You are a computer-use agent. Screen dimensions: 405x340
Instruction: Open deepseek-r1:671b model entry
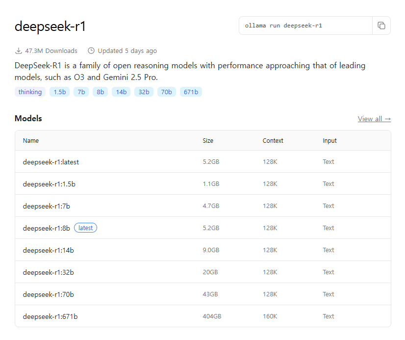[x=50, y=316]
